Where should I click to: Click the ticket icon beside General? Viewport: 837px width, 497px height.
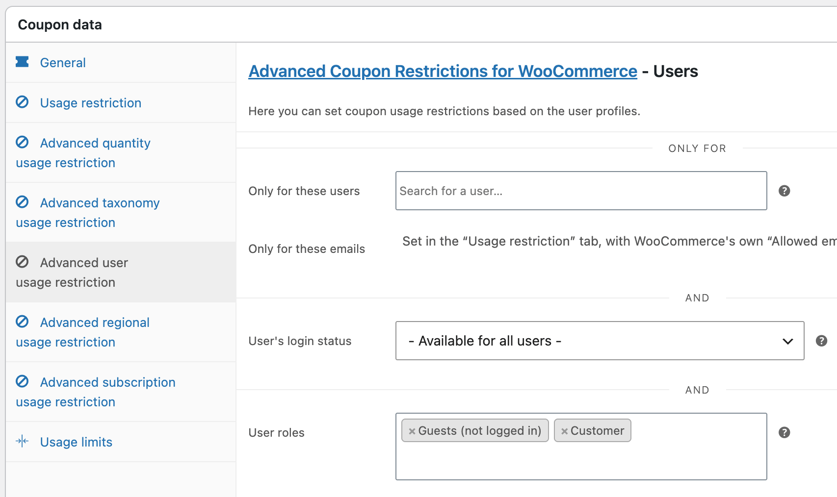[x=22, y=62]
